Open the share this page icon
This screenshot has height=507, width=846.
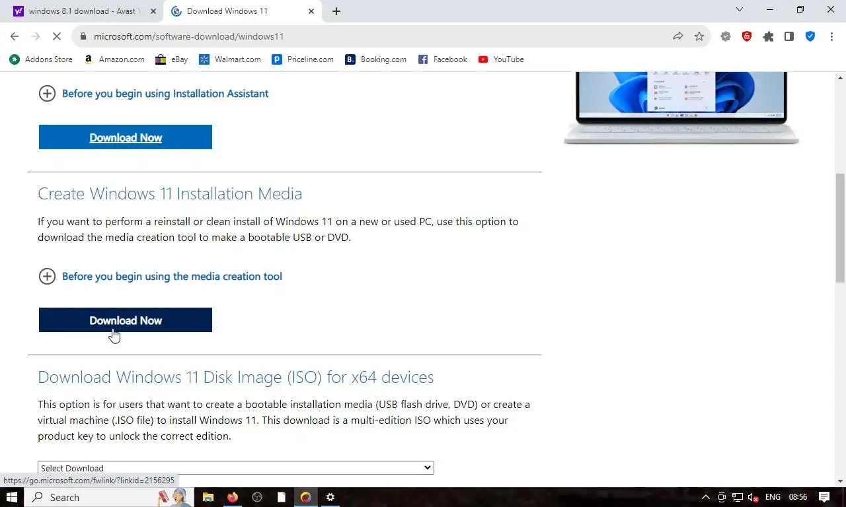[x=678, y=36]
